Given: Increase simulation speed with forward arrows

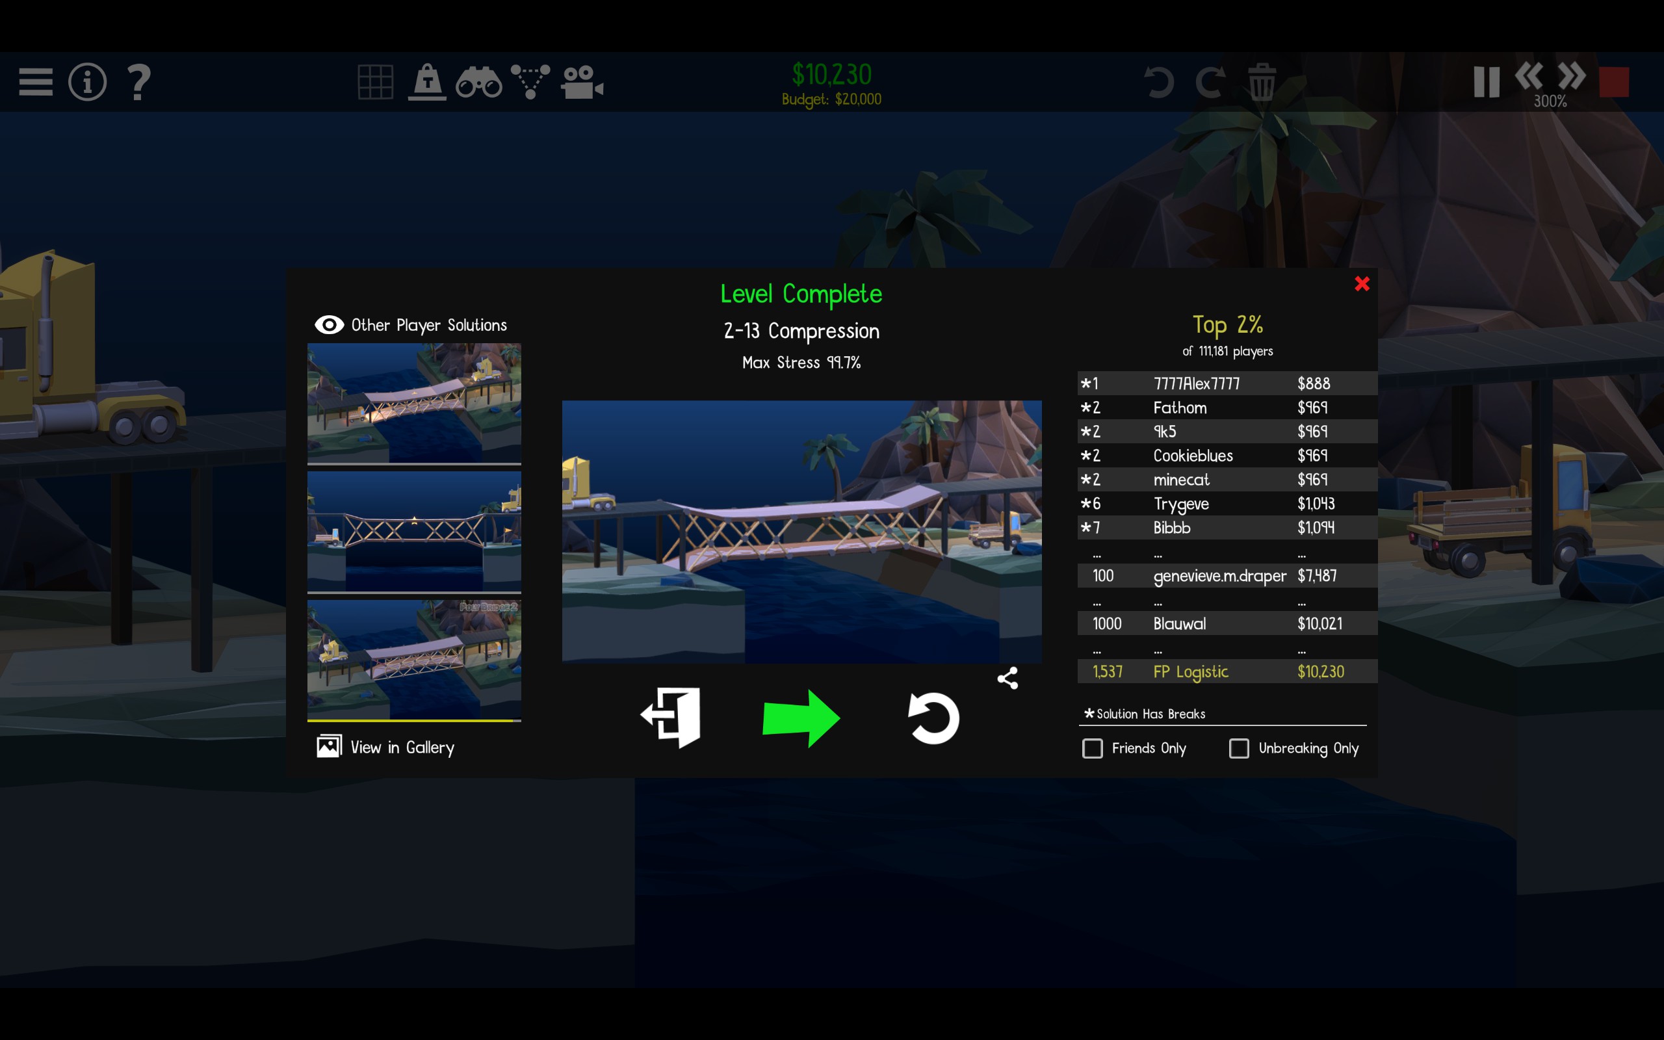Looking at the screenshot, I should 1572,75.
